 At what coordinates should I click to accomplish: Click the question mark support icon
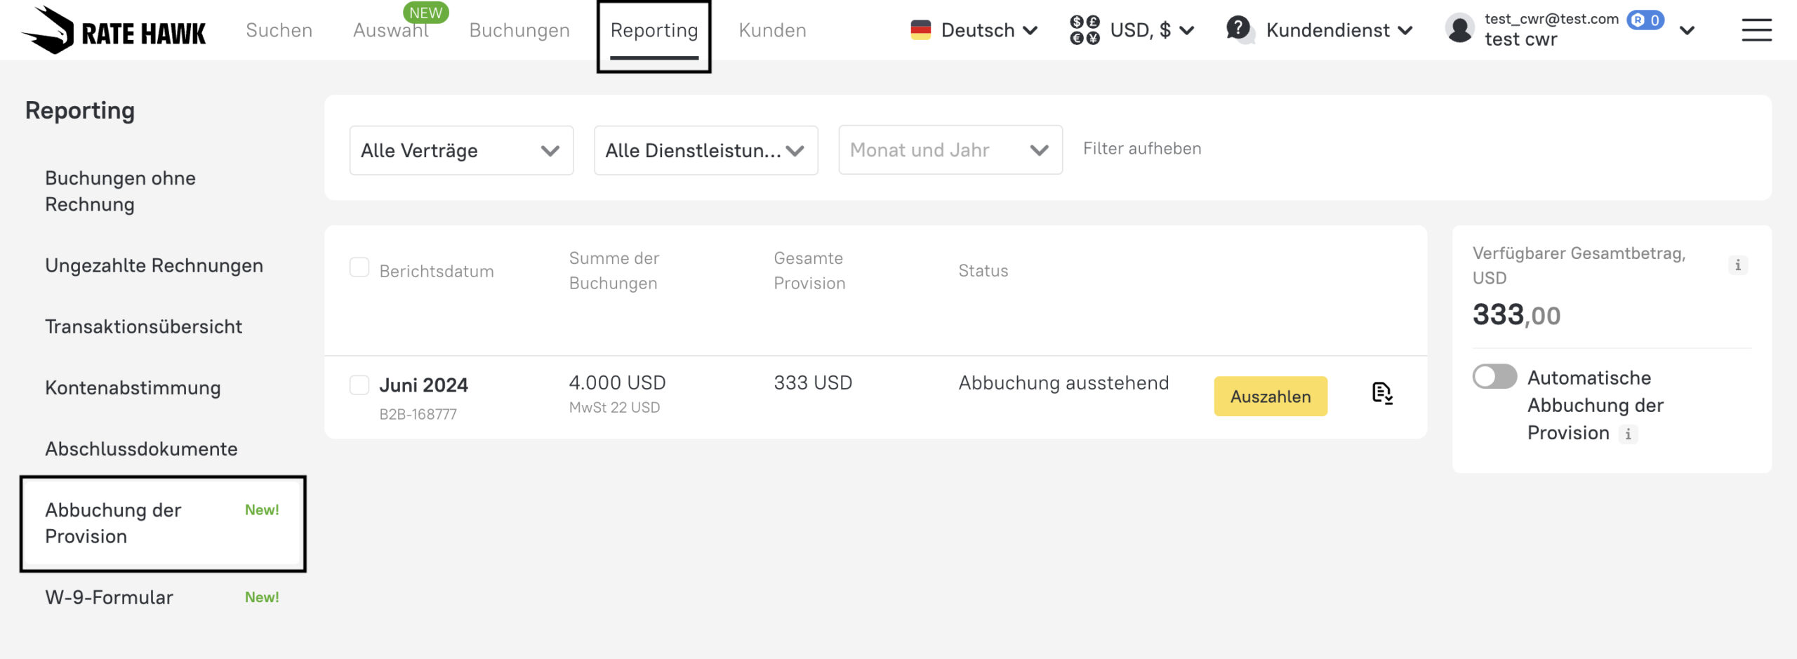coord(1239,29)
